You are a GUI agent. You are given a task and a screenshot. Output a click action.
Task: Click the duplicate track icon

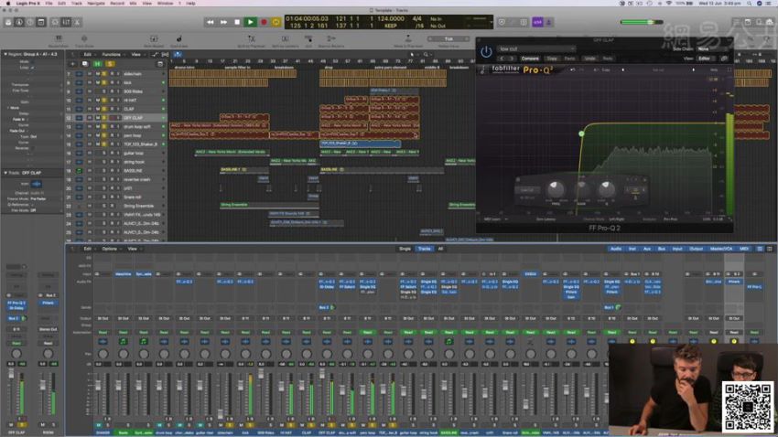85,64
